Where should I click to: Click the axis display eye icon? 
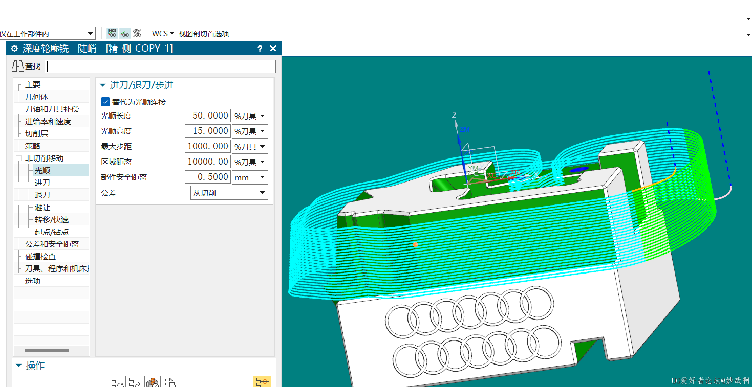[x=125, y=33]
